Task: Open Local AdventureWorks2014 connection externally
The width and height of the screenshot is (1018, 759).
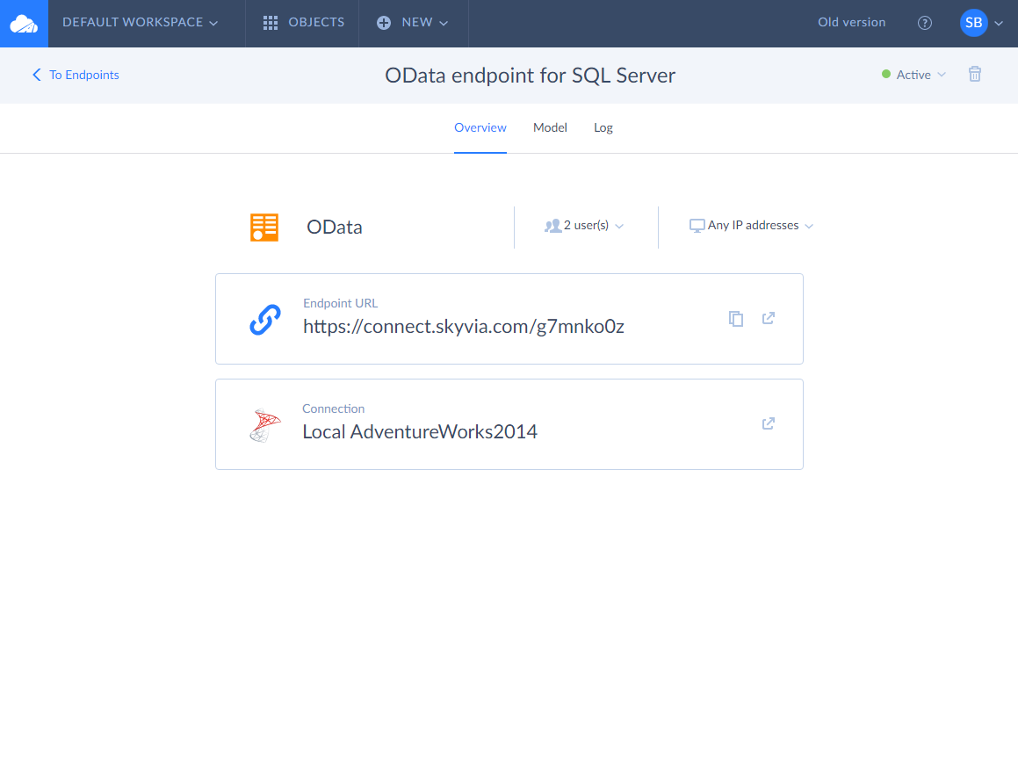Action: tap(768, 423)
